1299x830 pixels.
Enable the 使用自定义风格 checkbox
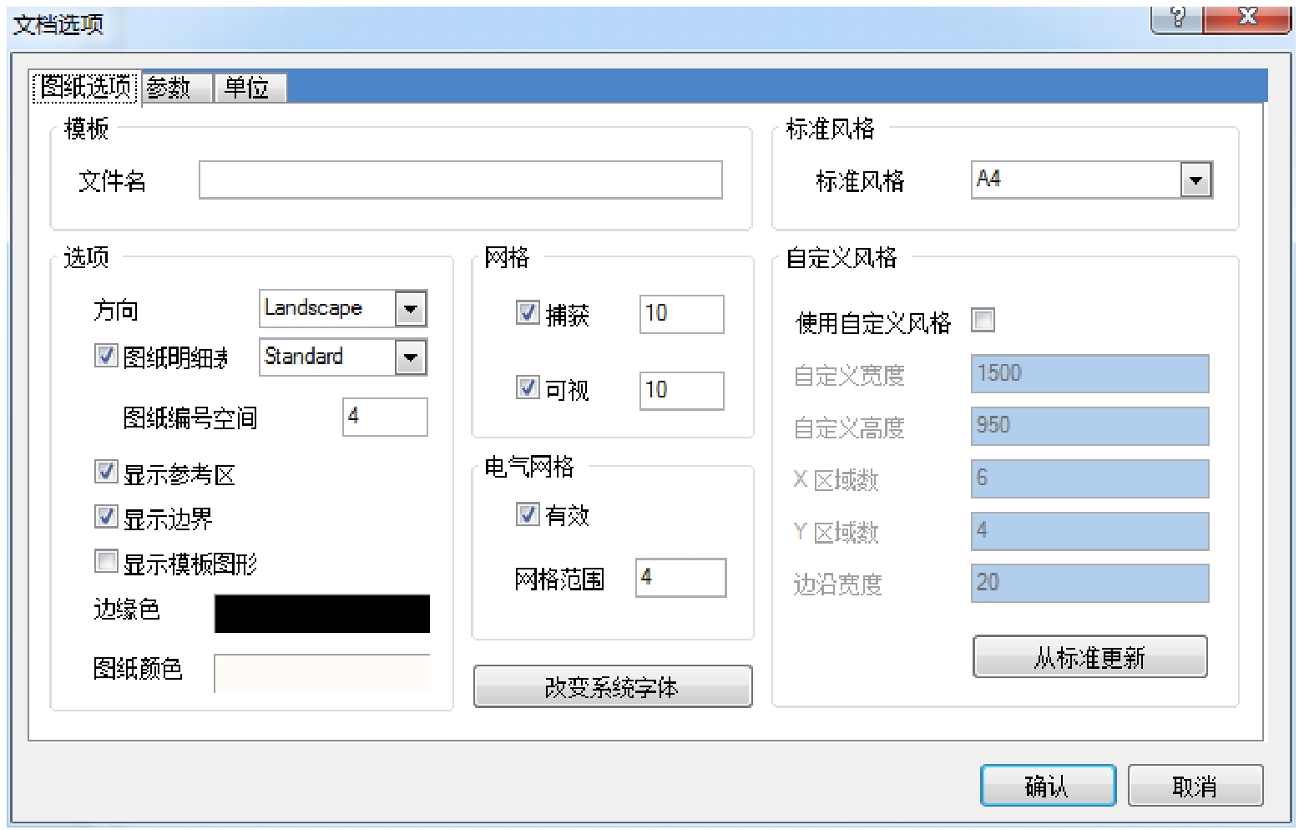[983, 320]
